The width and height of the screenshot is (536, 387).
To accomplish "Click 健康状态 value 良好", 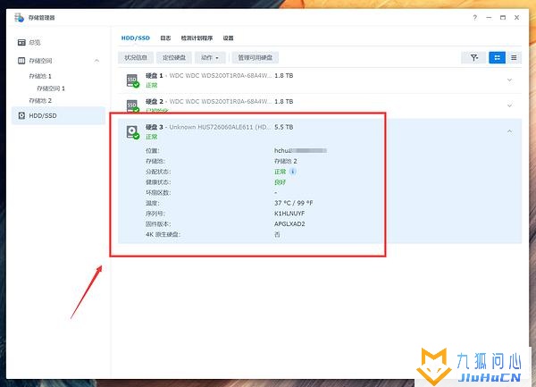I will click(280, 181).
